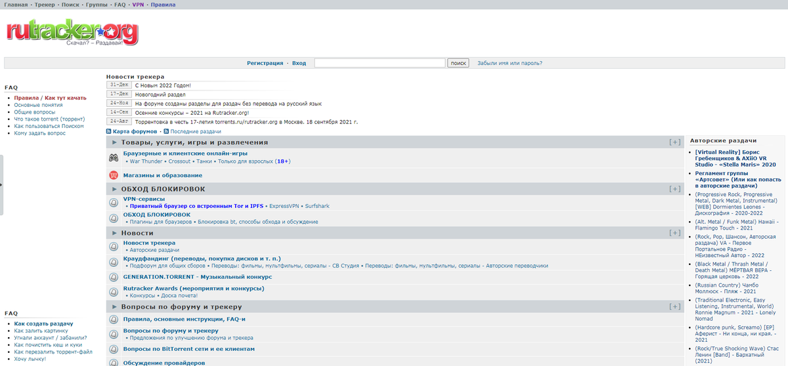Image resolution: width=788 pixels, height=366 pixels.
Task: Click forum icon next to GENERATION.TORRENT
Action: point(114,277)
